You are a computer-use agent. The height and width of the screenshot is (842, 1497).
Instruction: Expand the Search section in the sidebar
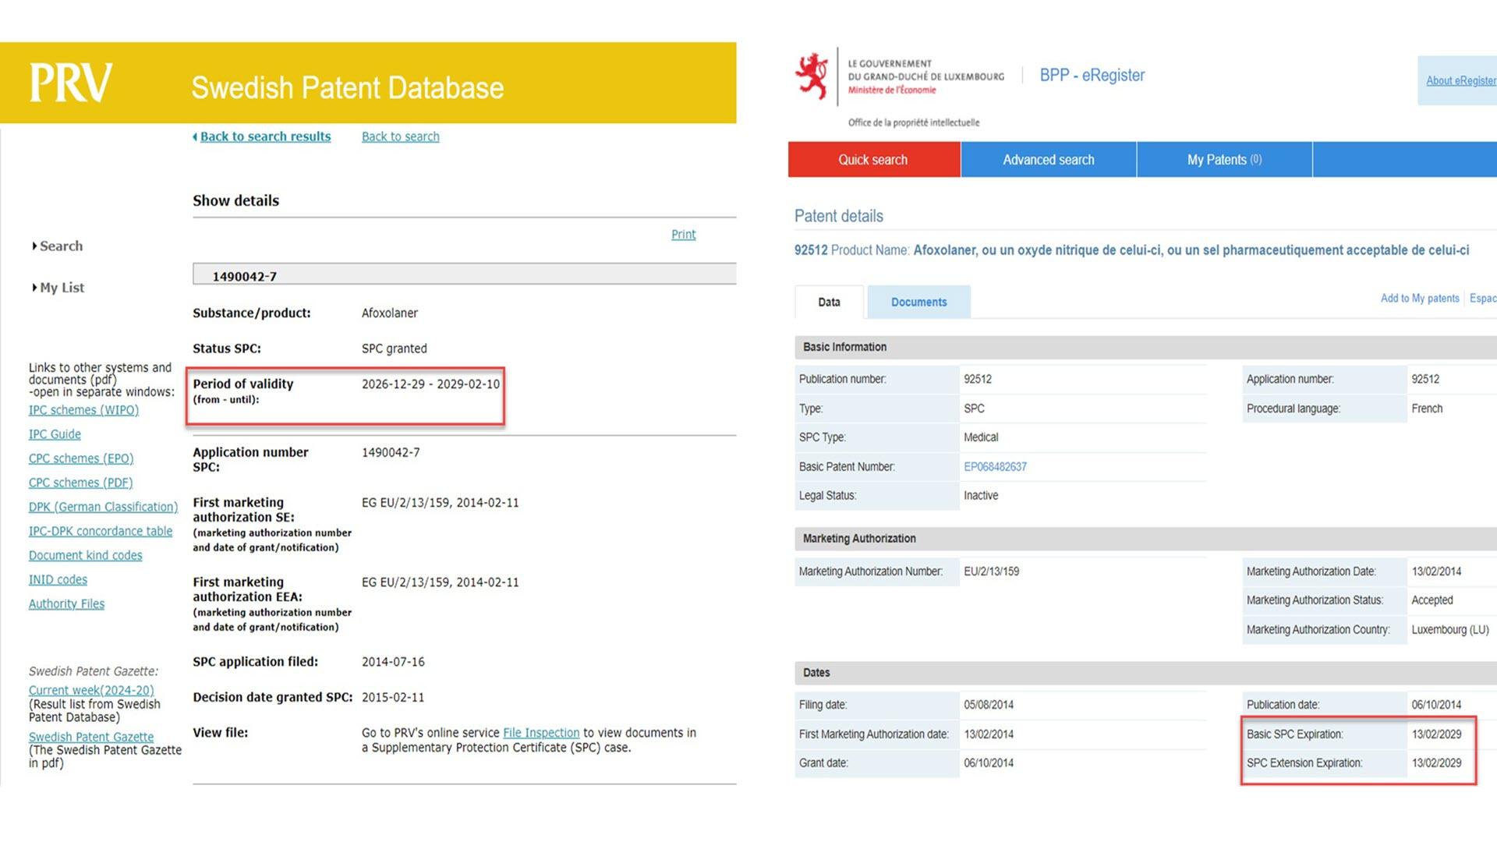pyautogui.click(x=61, y=246)
